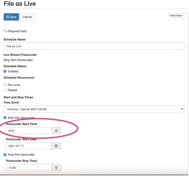Click the Transcoder Start Date field
This screenshot has height=176, width=189.
click(29, 146)
